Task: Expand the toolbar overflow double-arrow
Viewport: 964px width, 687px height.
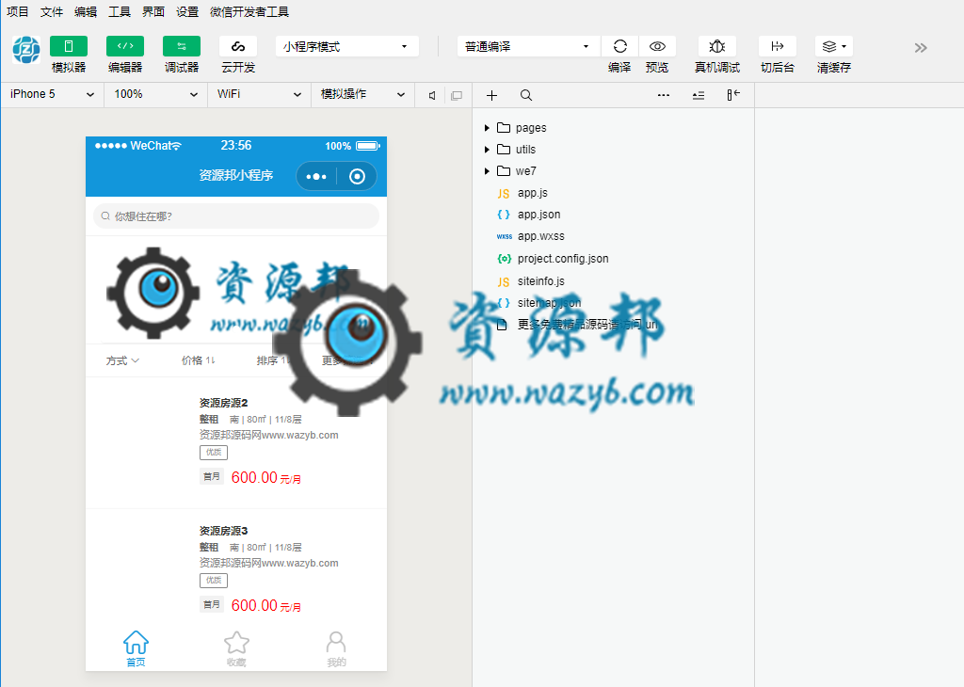Action: click(921, 48)
